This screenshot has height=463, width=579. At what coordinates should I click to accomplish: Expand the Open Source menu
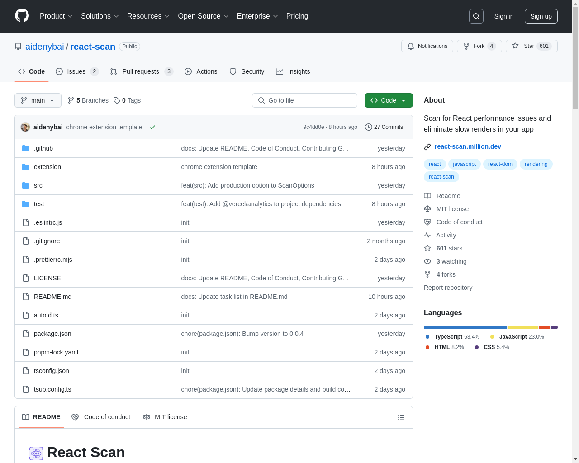(204, 16)
